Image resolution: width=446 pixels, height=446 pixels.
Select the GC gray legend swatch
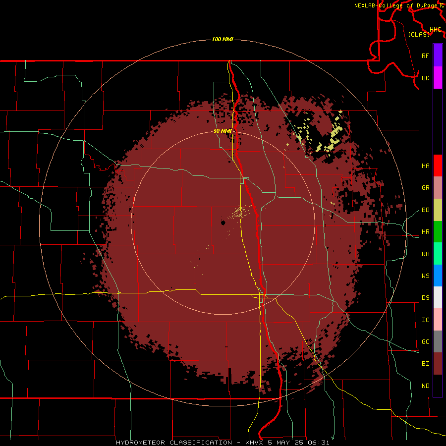[438, 341]
